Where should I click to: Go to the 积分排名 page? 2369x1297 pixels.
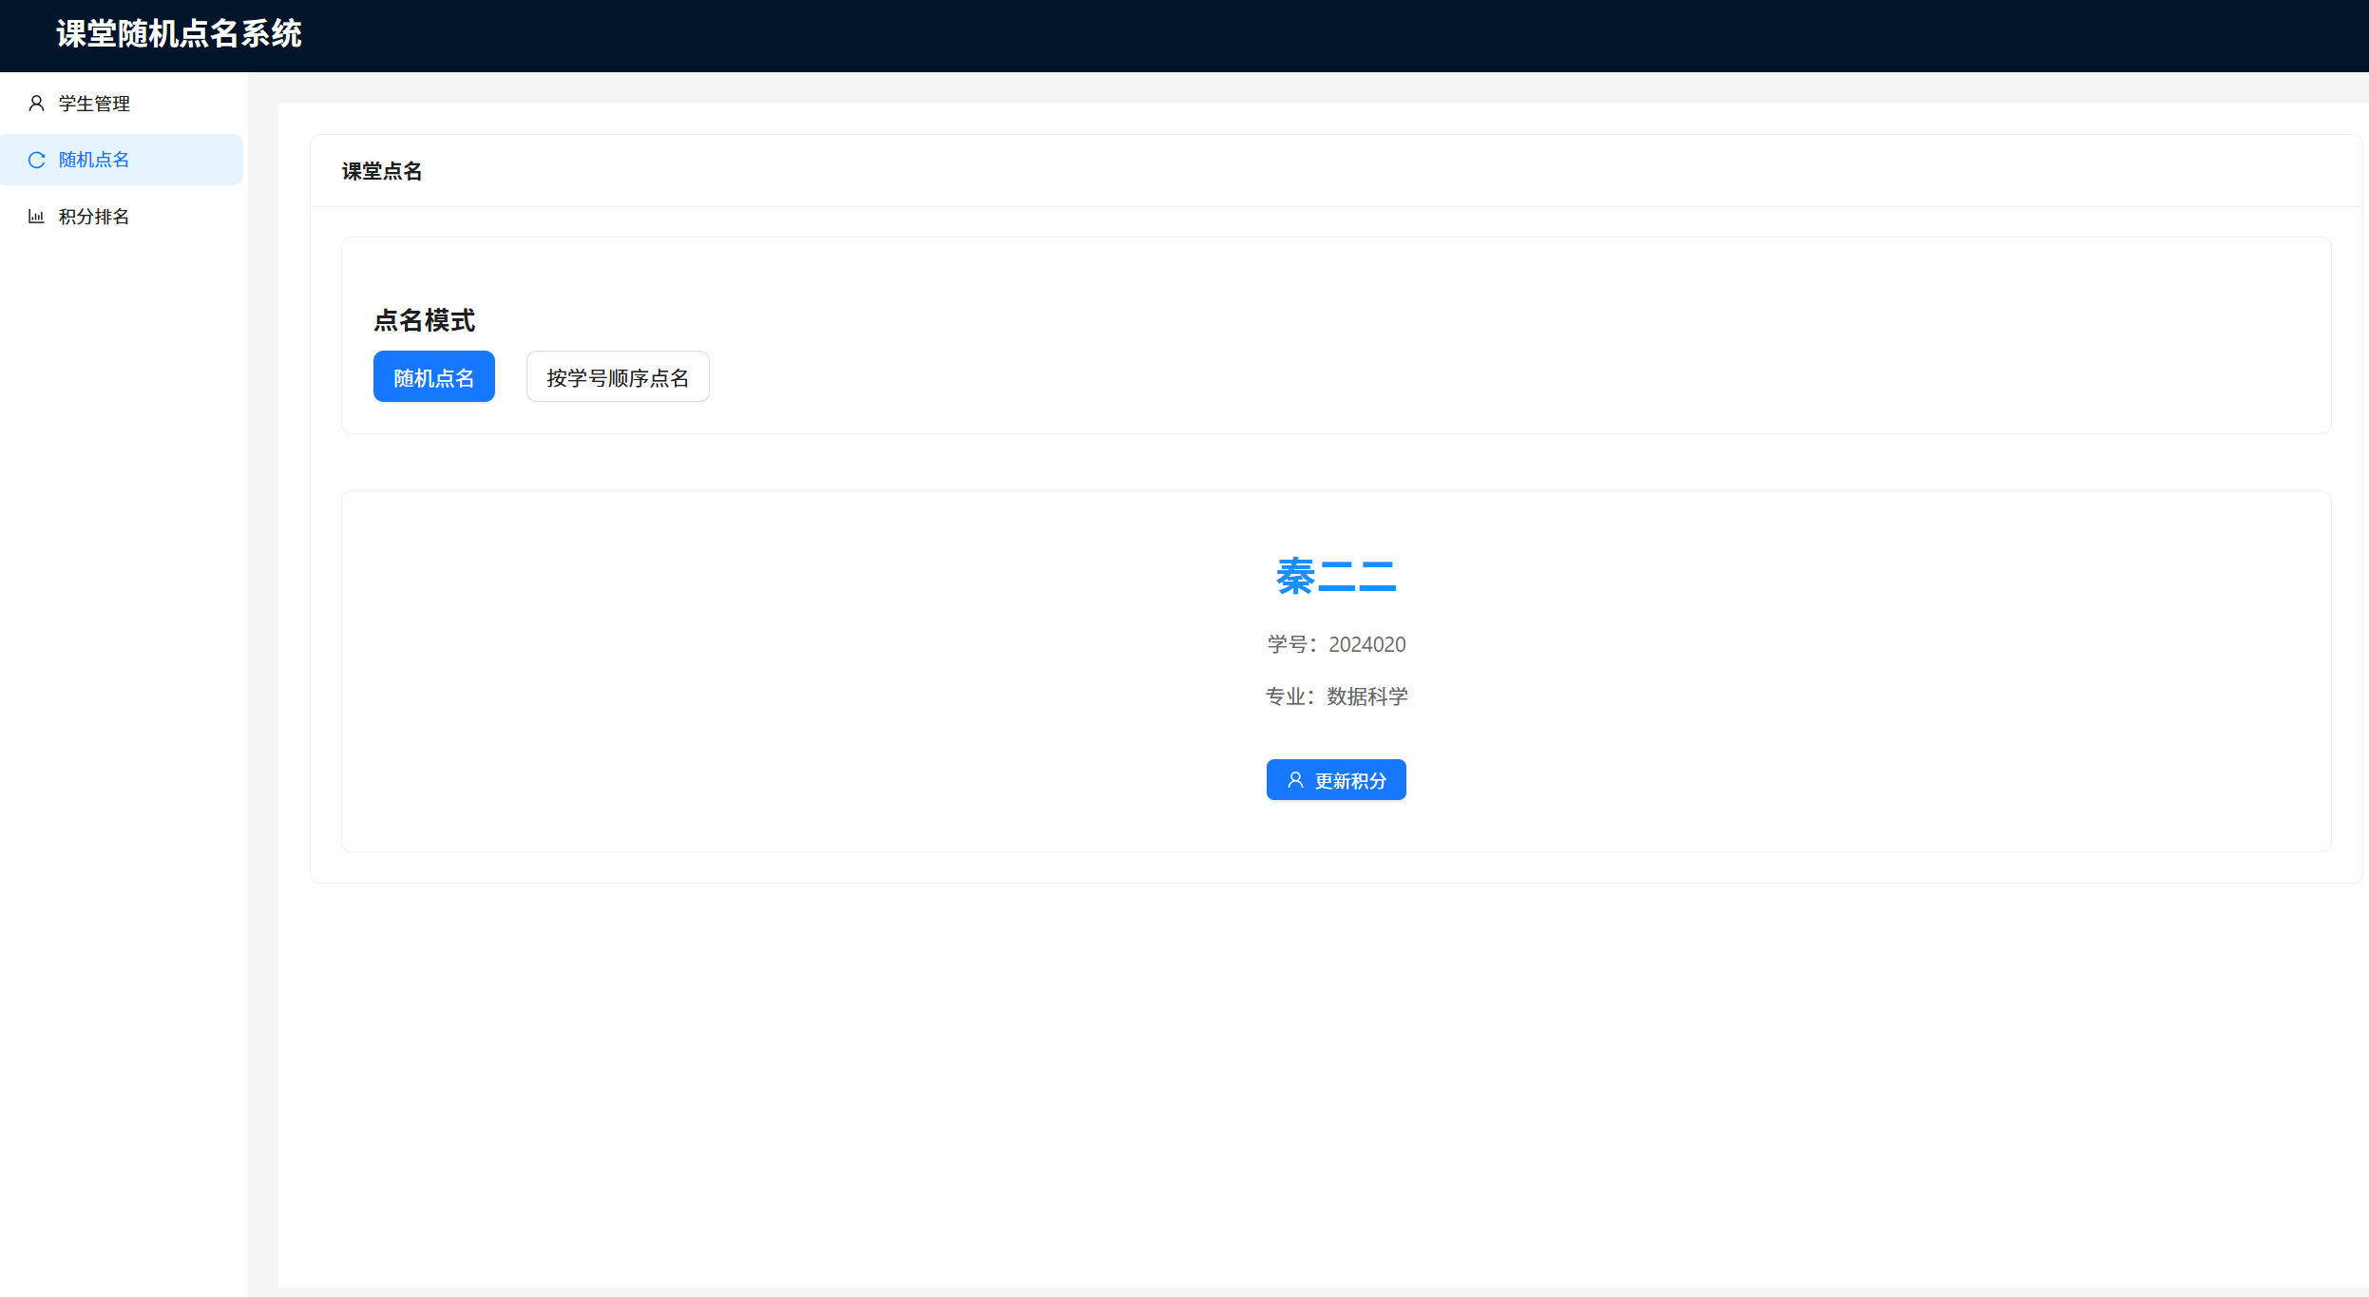(94, 217)
